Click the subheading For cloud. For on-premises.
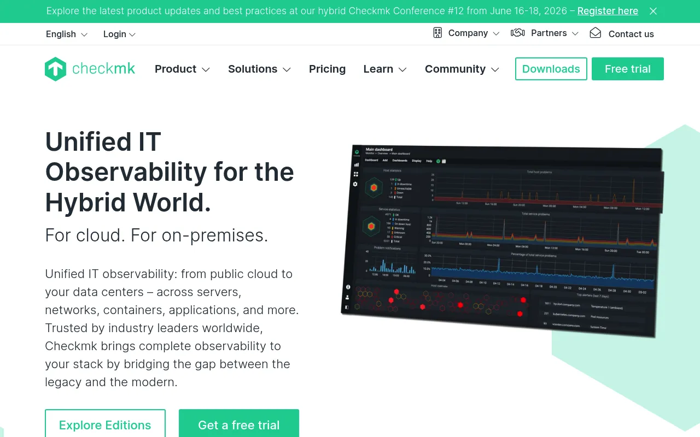Screen dimensions: 700x437 tap(156, 235)
